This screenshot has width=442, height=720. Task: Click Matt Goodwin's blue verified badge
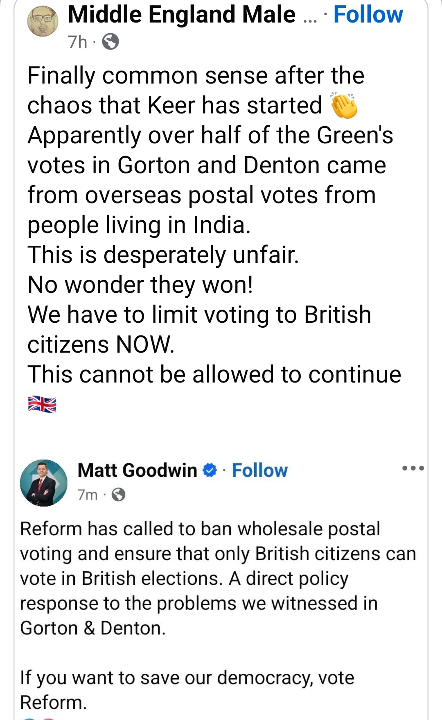click(x=210, y=471)
